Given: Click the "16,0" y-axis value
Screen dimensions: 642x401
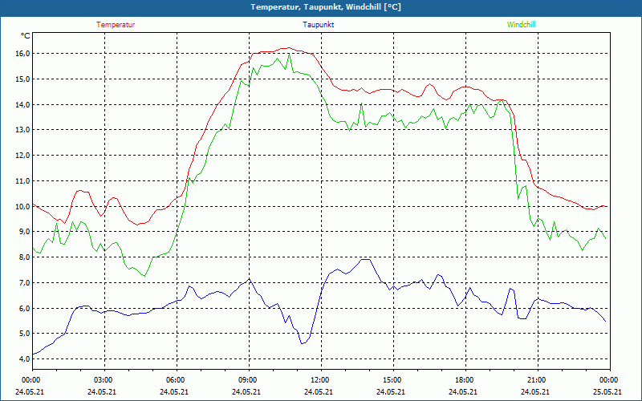Looking at the screenshot, I should (23, 54).
